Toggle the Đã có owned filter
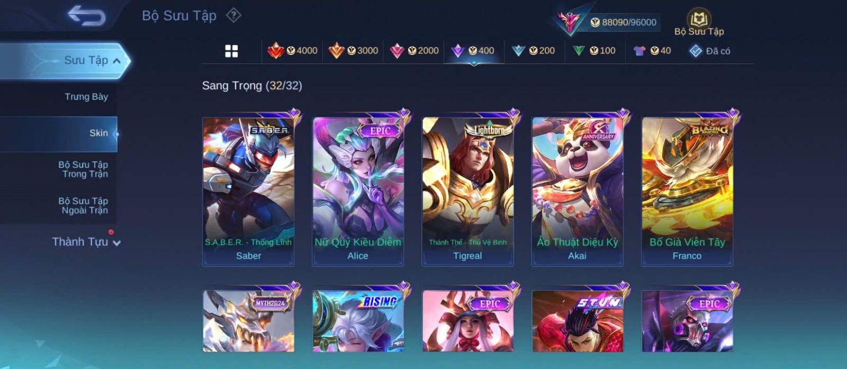Image resolution: width=847 pixels, height=369 pixels. coord(709,51)
